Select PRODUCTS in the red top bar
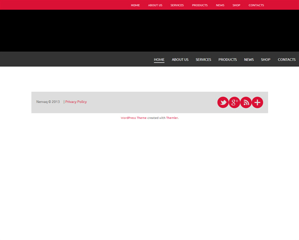Image resolution: width=299 pixels, height=240 pixels. (x=200, y=5)
